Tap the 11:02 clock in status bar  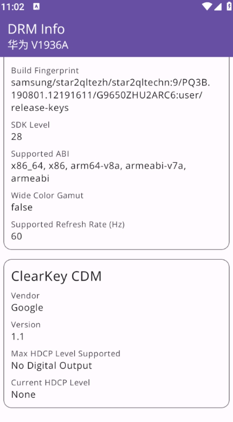coord(13,6)
